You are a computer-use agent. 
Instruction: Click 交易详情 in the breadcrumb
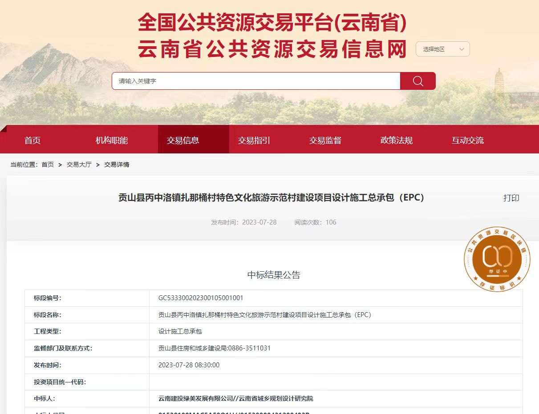pos(117,165)
